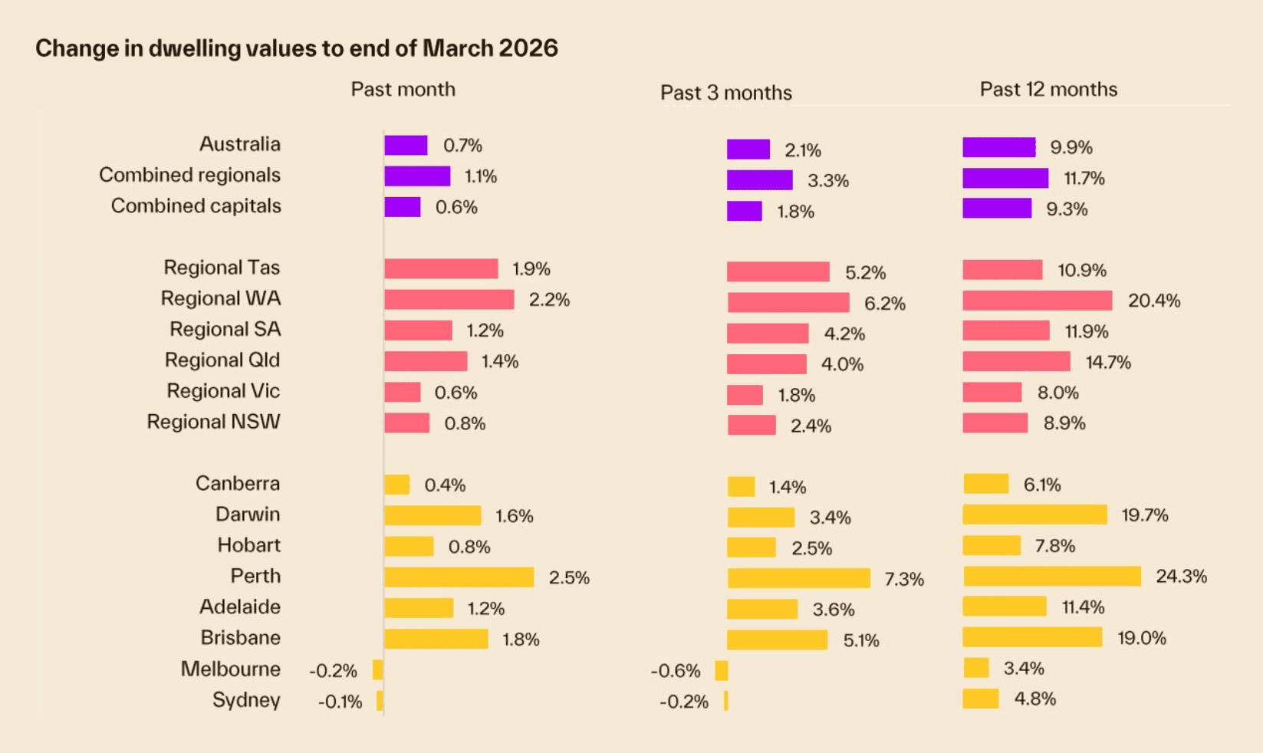This screenshot has width=1263, height=753.
Task: Click Regional Tas 1.9% monthly bar
Action: (441, 269)
